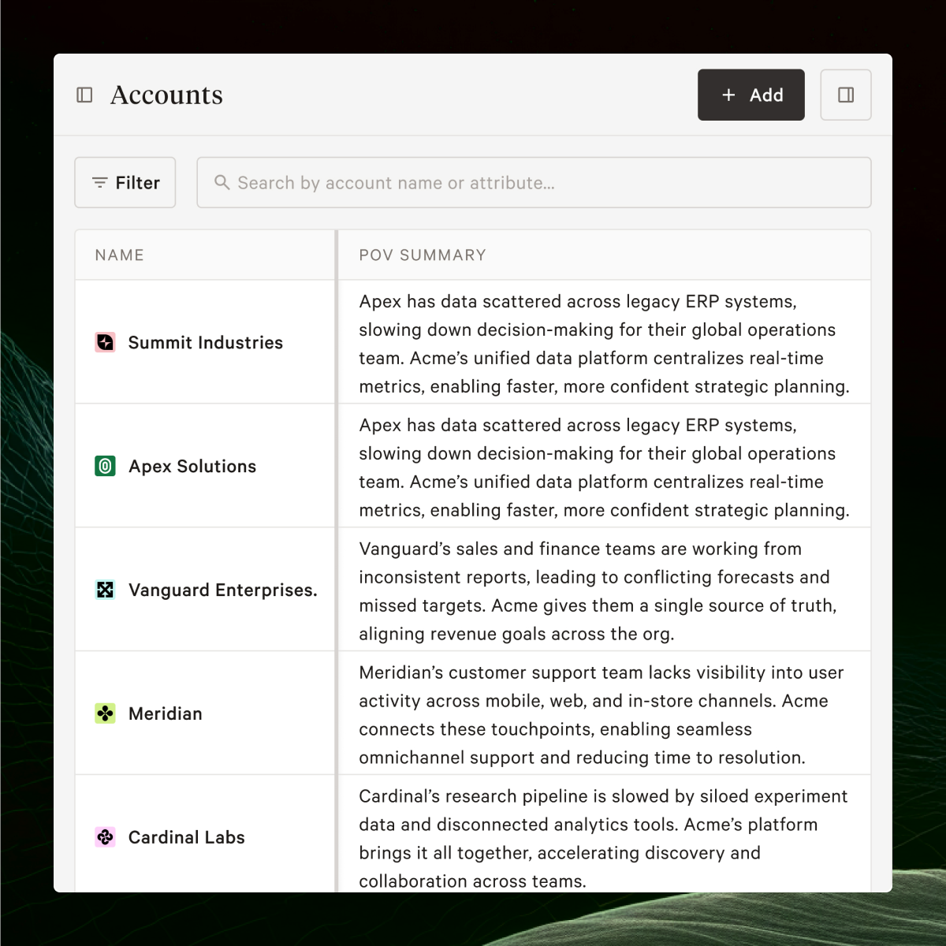Click the POV SUMMARY column header

pyautogui.click(x=423, y=255)
